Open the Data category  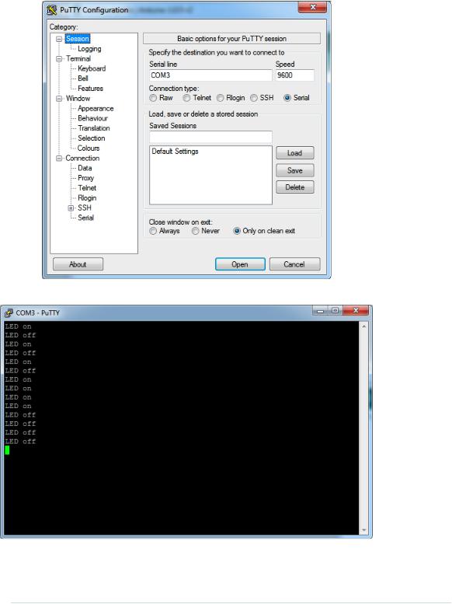[85, 169]
